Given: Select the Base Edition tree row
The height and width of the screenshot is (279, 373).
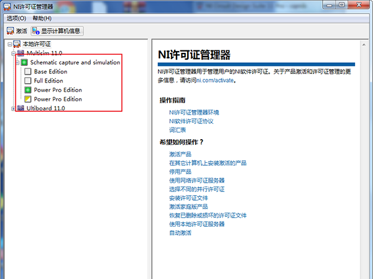Looking at the screenshot, I should click(50, 71).
